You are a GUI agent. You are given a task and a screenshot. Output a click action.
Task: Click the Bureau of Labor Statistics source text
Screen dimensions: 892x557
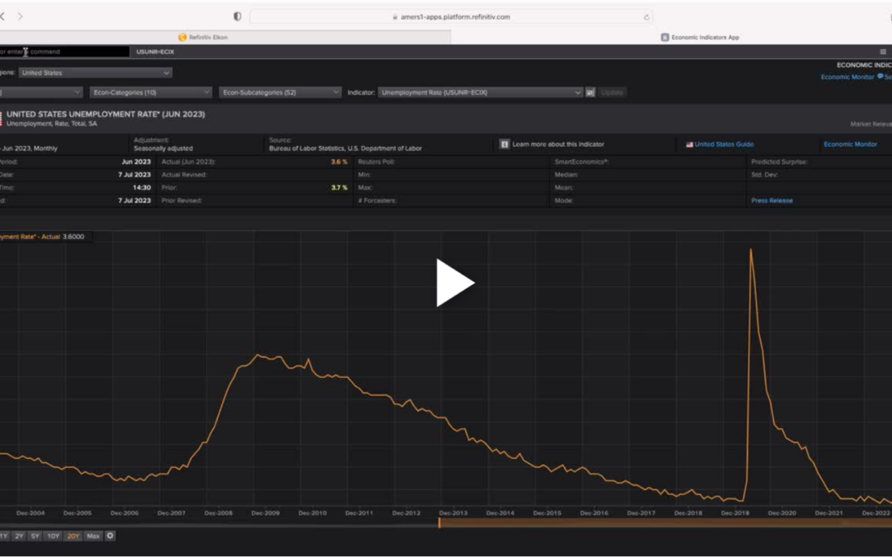[x=345, y=149]
